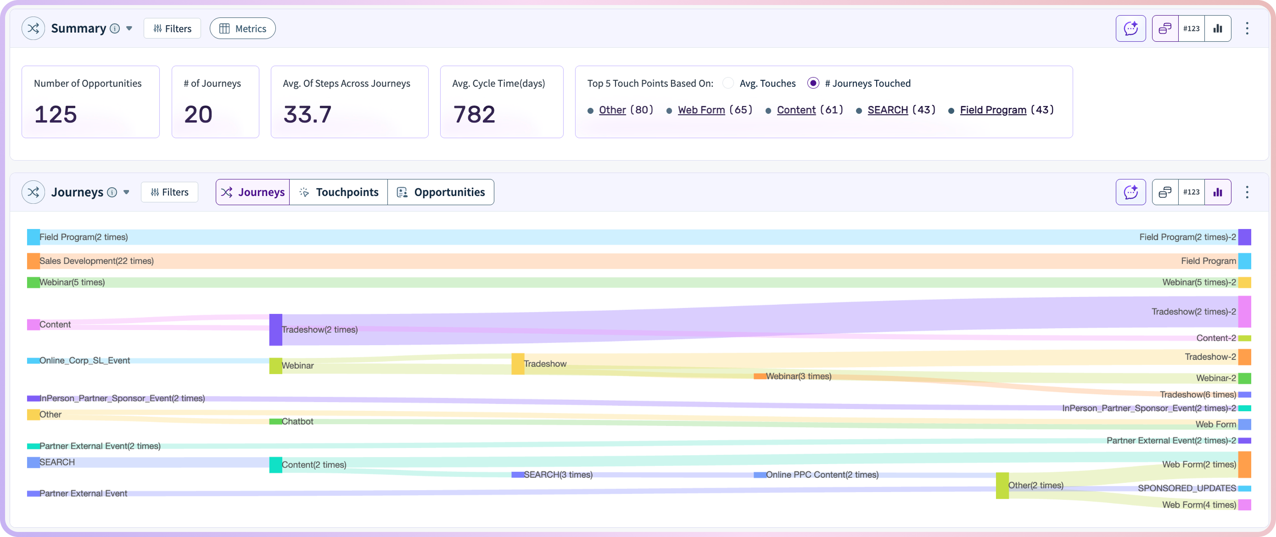Click the info icon next to Journeys title
The image size is (1276, 537).
pyautogui.click(x=112, y=192)
